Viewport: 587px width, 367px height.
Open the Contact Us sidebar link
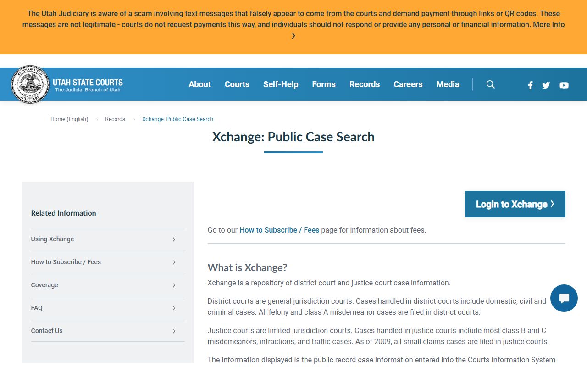click(108, 331)
